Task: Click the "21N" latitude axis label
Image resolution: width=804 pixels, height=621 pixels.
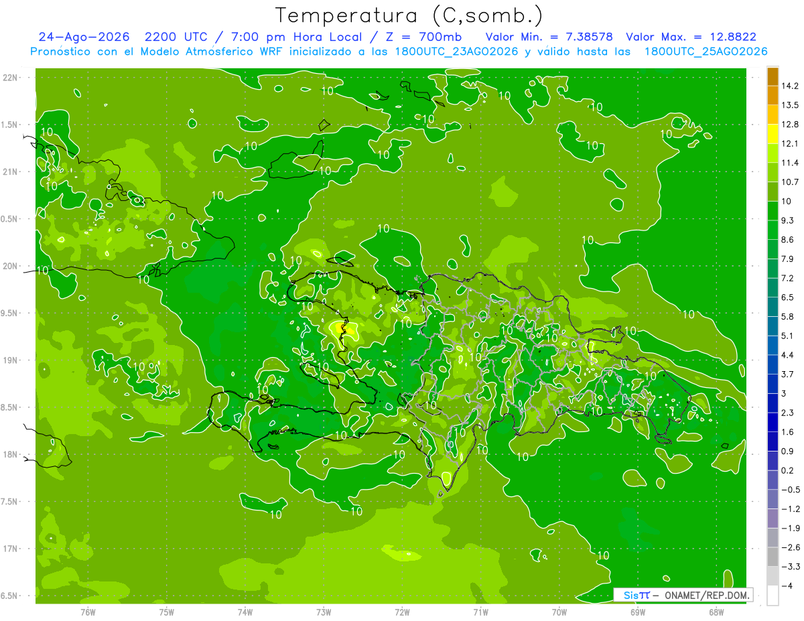Action: 11,171
